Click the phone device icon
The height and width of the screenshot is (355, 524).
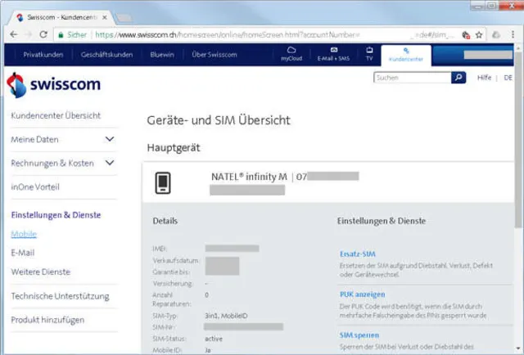(x=162, y=183)
